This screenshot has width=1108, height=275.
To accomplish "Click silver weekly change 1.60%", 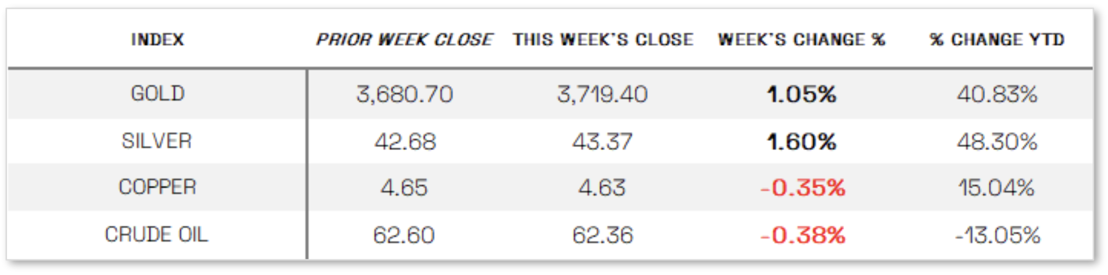I will pyautogui.click(x=801, y=142).
